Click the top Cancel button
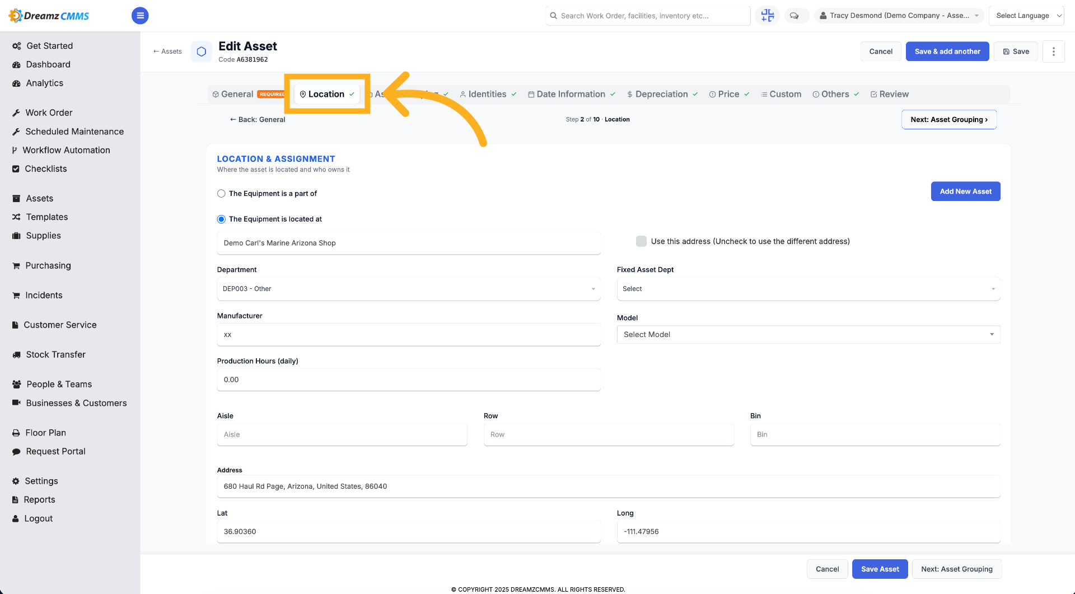The height and width of the screenshot is (594, 1075). 881,52
